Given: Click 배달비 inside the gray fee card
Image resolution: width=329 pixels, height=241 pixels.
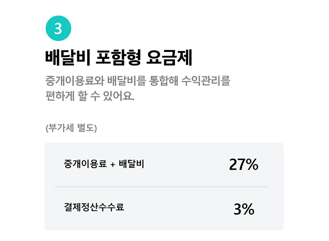Looking at the screenshot, I should [x=131, y=164].
